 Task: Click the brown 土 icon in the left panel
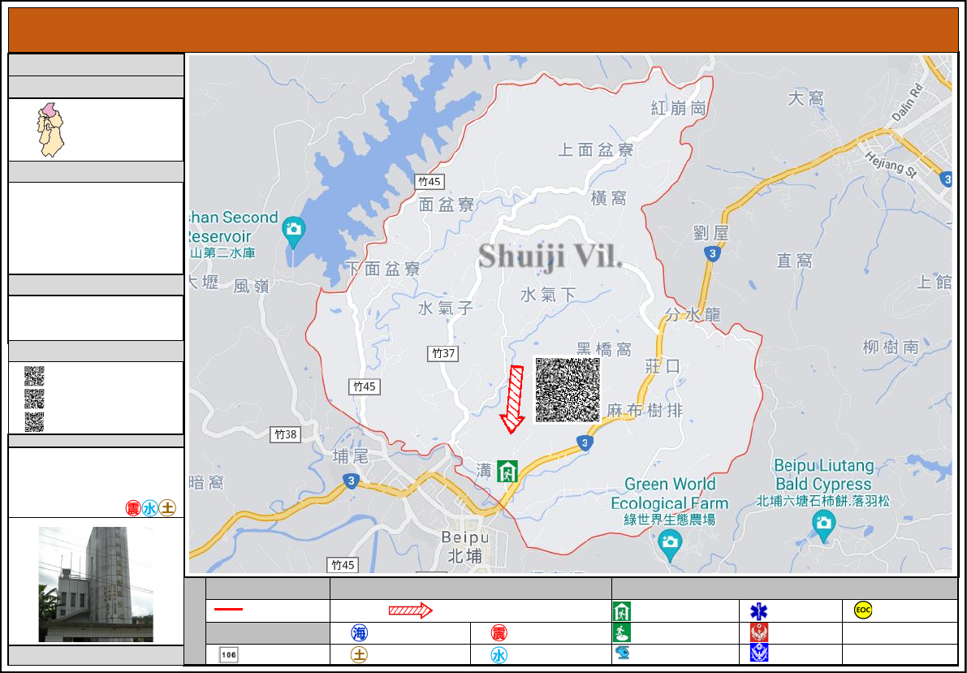click(167, 508)
